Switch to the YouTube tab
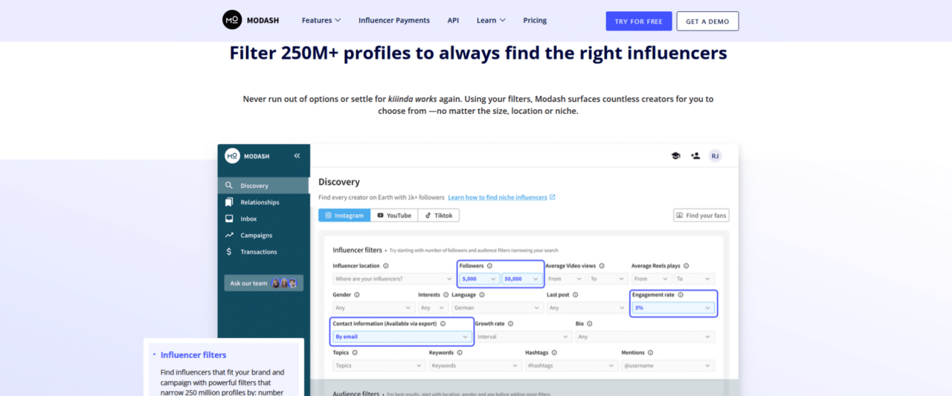The width and height of the screenshot is (952, 396). pyautogui.click(x=394, y=215)
